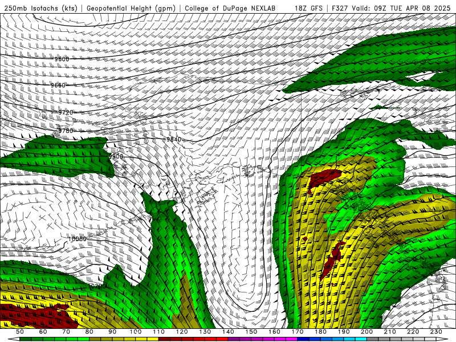The image size is (456, 342).
Task: Select the pink magenta swatch just before 170
Action: coord(292,339)
